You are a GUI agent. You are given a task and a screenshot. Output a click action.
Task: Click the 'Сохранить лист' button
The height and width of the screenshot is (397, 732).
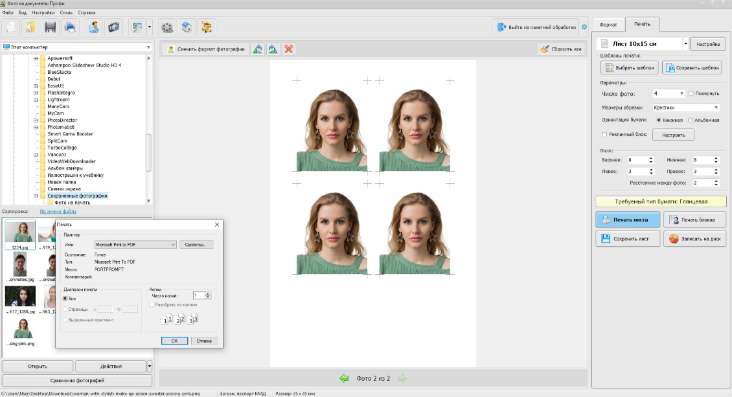pos(627,239)
